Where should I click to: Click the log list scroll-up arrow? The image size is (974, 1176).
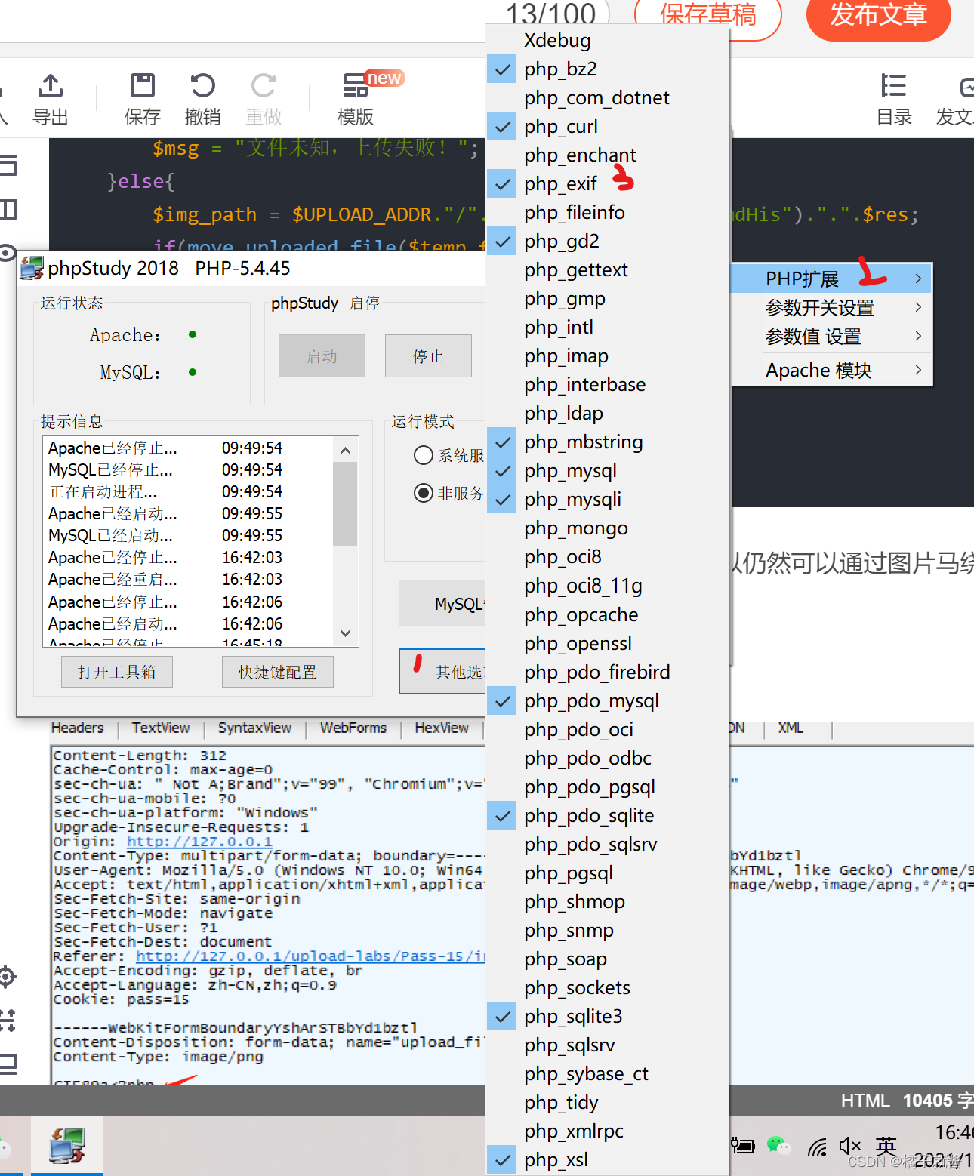click(x=345, y=450)
